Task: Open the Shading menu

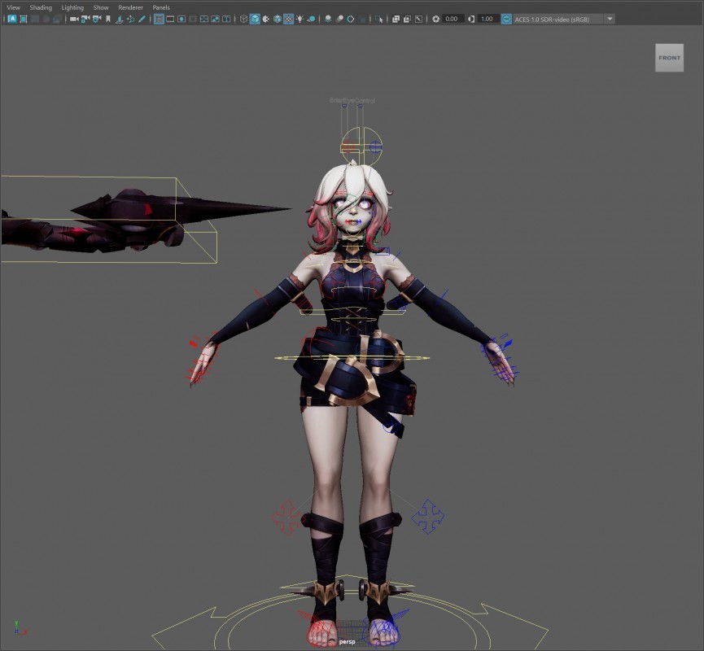Action: click(41, 7)
